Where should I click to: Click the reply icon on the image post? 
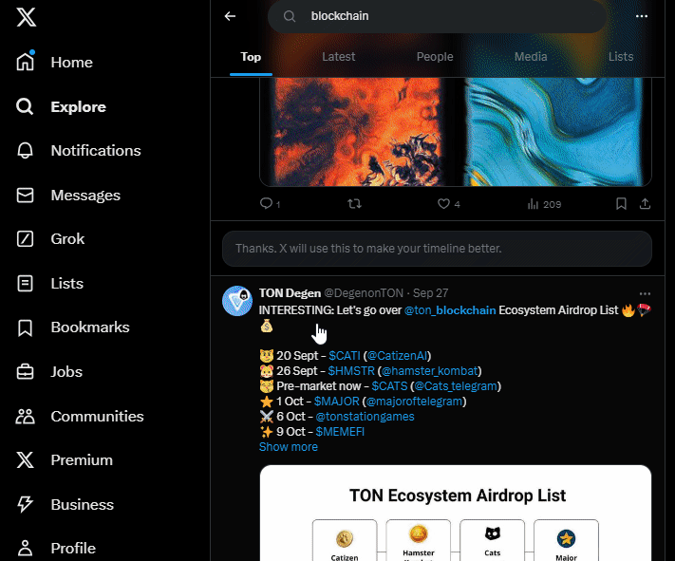tap(267, 203)
